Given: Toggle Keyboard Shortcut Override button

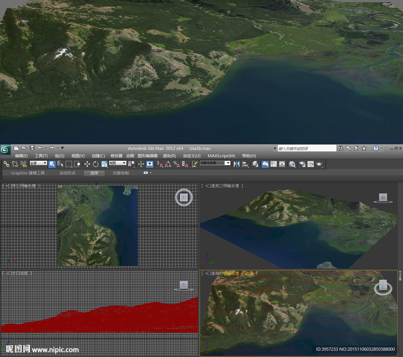Looking at the screenshot, I should [x=150, y=164].
